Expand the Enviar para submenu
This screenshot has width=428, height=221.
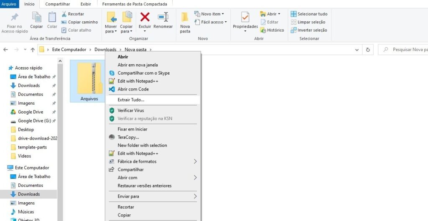153,196
